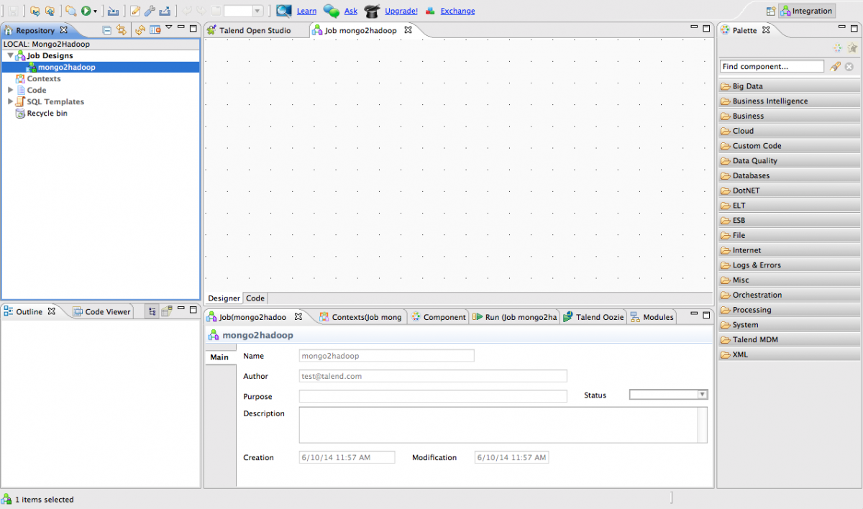
Task: Expand the XML palette folder
Action: click(x=789, y=354)
